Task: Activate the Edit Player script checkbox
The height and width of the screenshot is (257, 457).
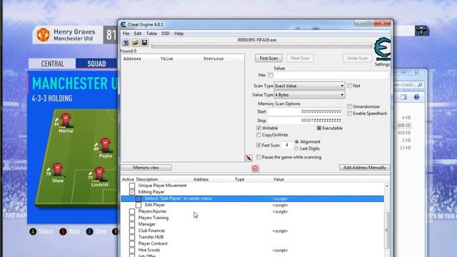Action: [139, 205]
